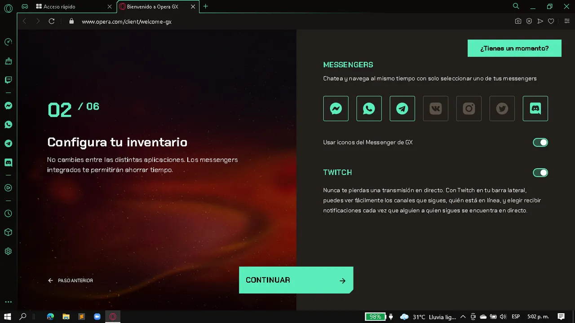The width and height of the screenshot is (575, 323).
Task: Click the CONTINUAR button
Action: click(296, 280)
